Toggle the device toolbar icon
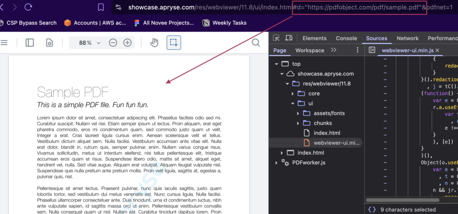This screenshot has width=458, height=214. [x=289, y=38]
